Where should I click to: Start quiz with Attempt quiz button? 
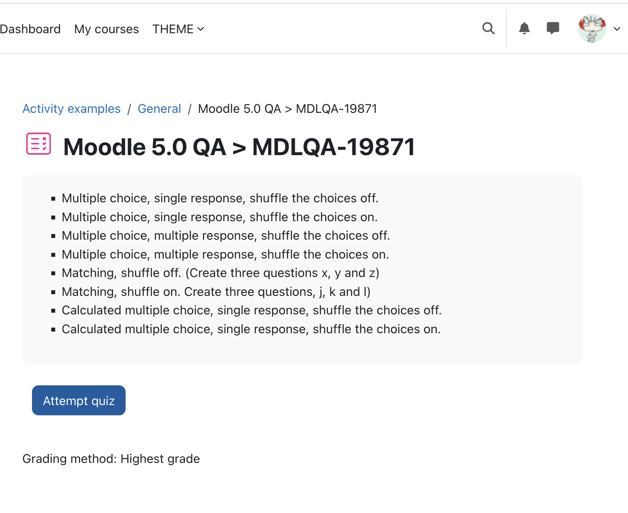click(x=79, y=401)
